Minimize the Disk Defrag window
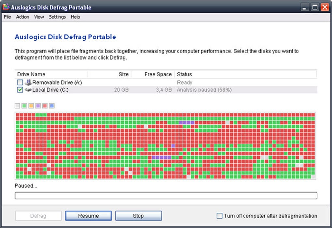 click(x=304, y=7)
